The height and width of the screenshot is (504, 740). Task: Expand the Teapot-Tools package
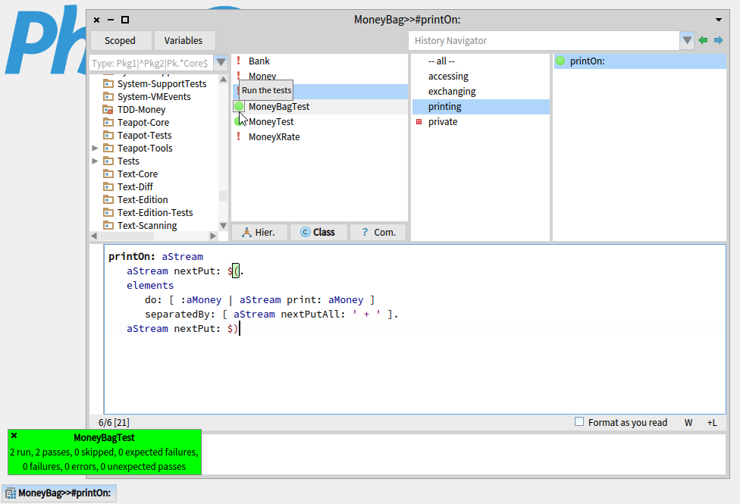pyautogui.click(x=95, y=149)
